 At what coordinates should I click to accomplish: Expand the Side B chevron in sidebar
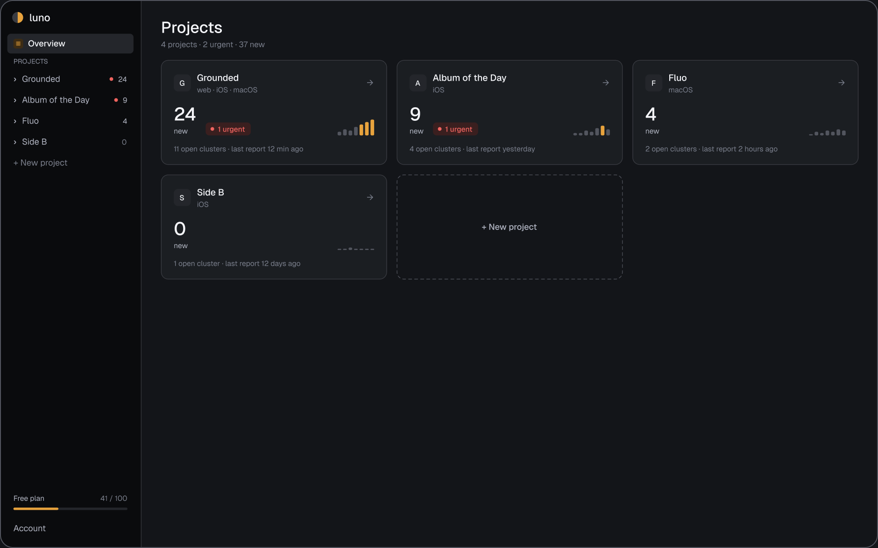pyautogui.click(x=15, y=142)
